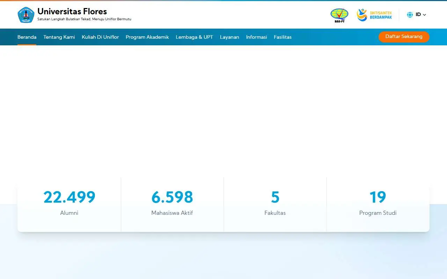This screenshot has height=279, width=447.
Task: Open the Informasi menu
Action: pos(256,37)
